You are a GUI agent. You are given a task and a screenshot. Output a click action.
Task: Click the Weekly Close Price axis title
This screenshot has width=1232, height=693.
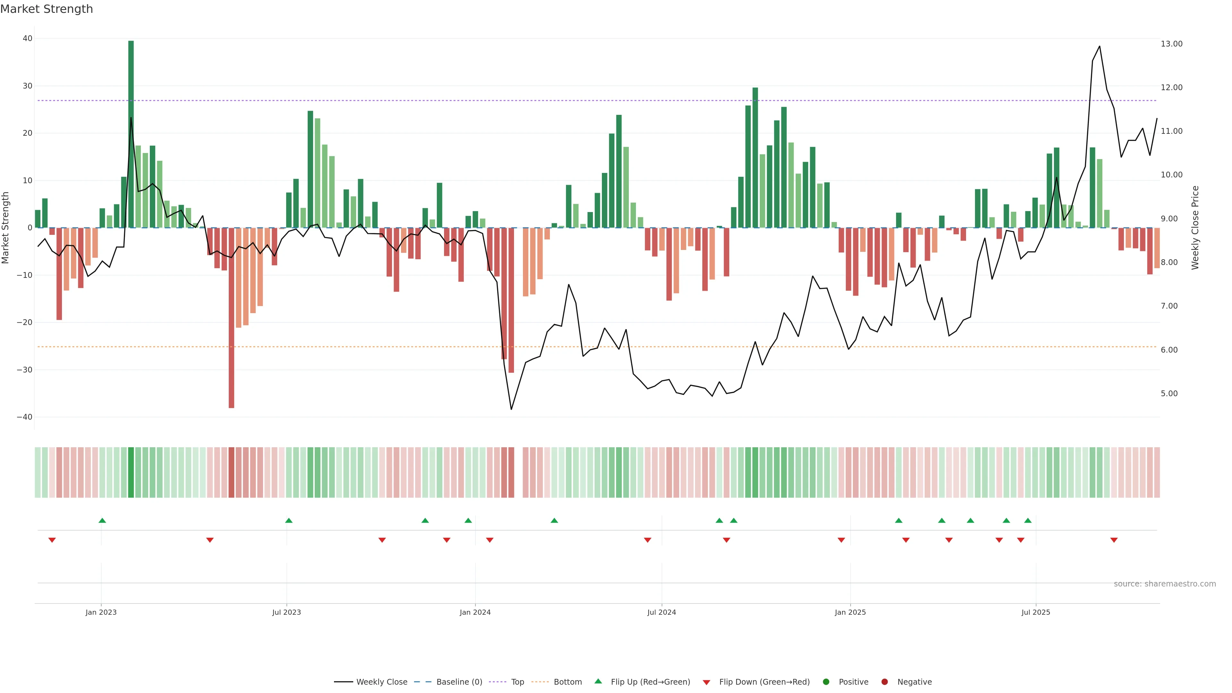1195,228
